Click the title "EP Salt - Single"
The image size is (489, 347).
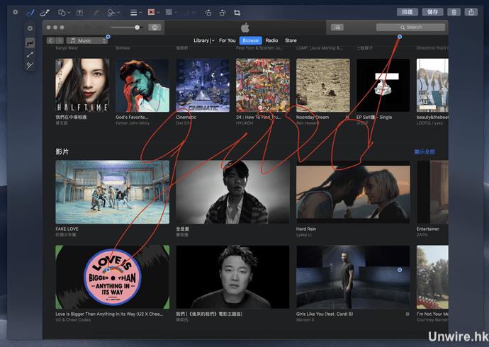pos(374,118)
